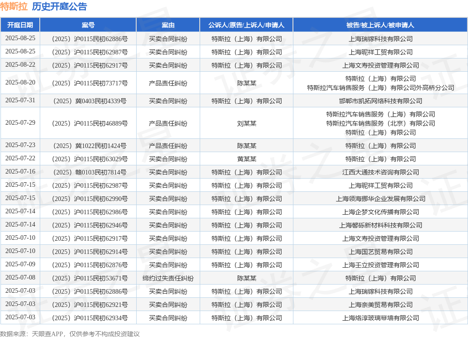Click plaintiff 陈某某 in the 2025-07-08 row
This screenshot has height=338, width=468.
(246, 278)
